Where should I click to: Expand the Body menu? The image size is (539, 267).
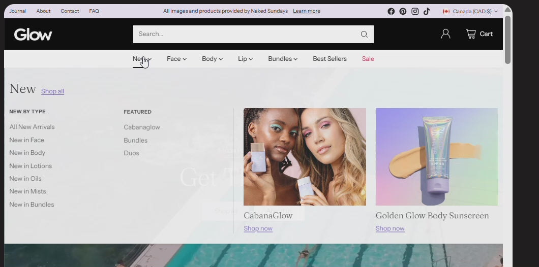pyautogui.click(x=212, y=59)
